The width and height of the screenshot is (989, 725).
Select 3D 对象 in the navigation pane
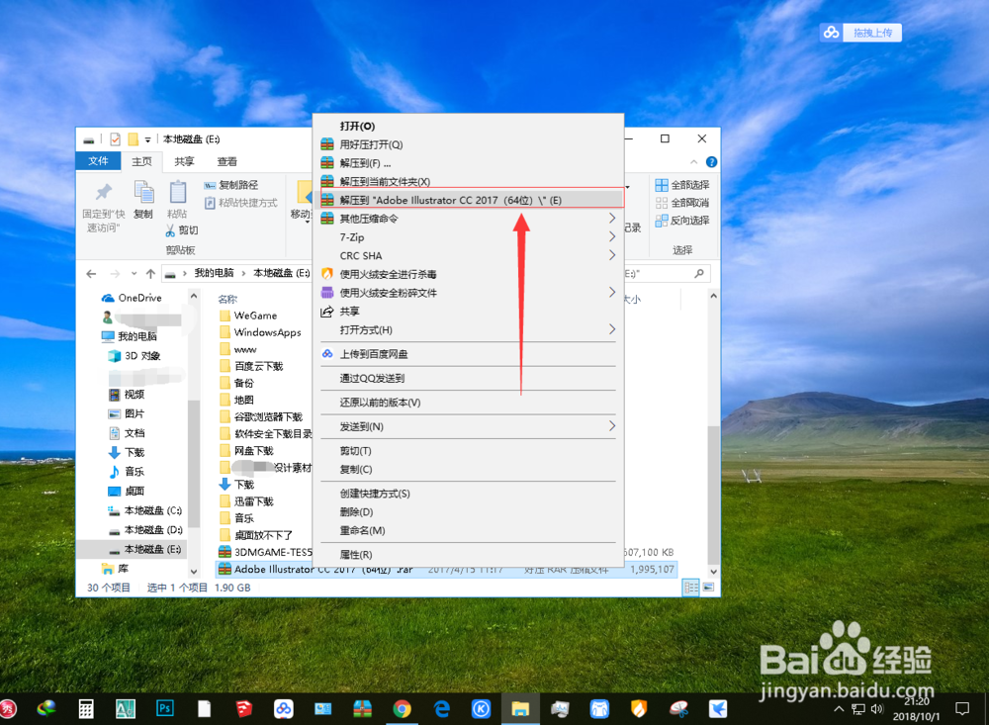[135, 356]
